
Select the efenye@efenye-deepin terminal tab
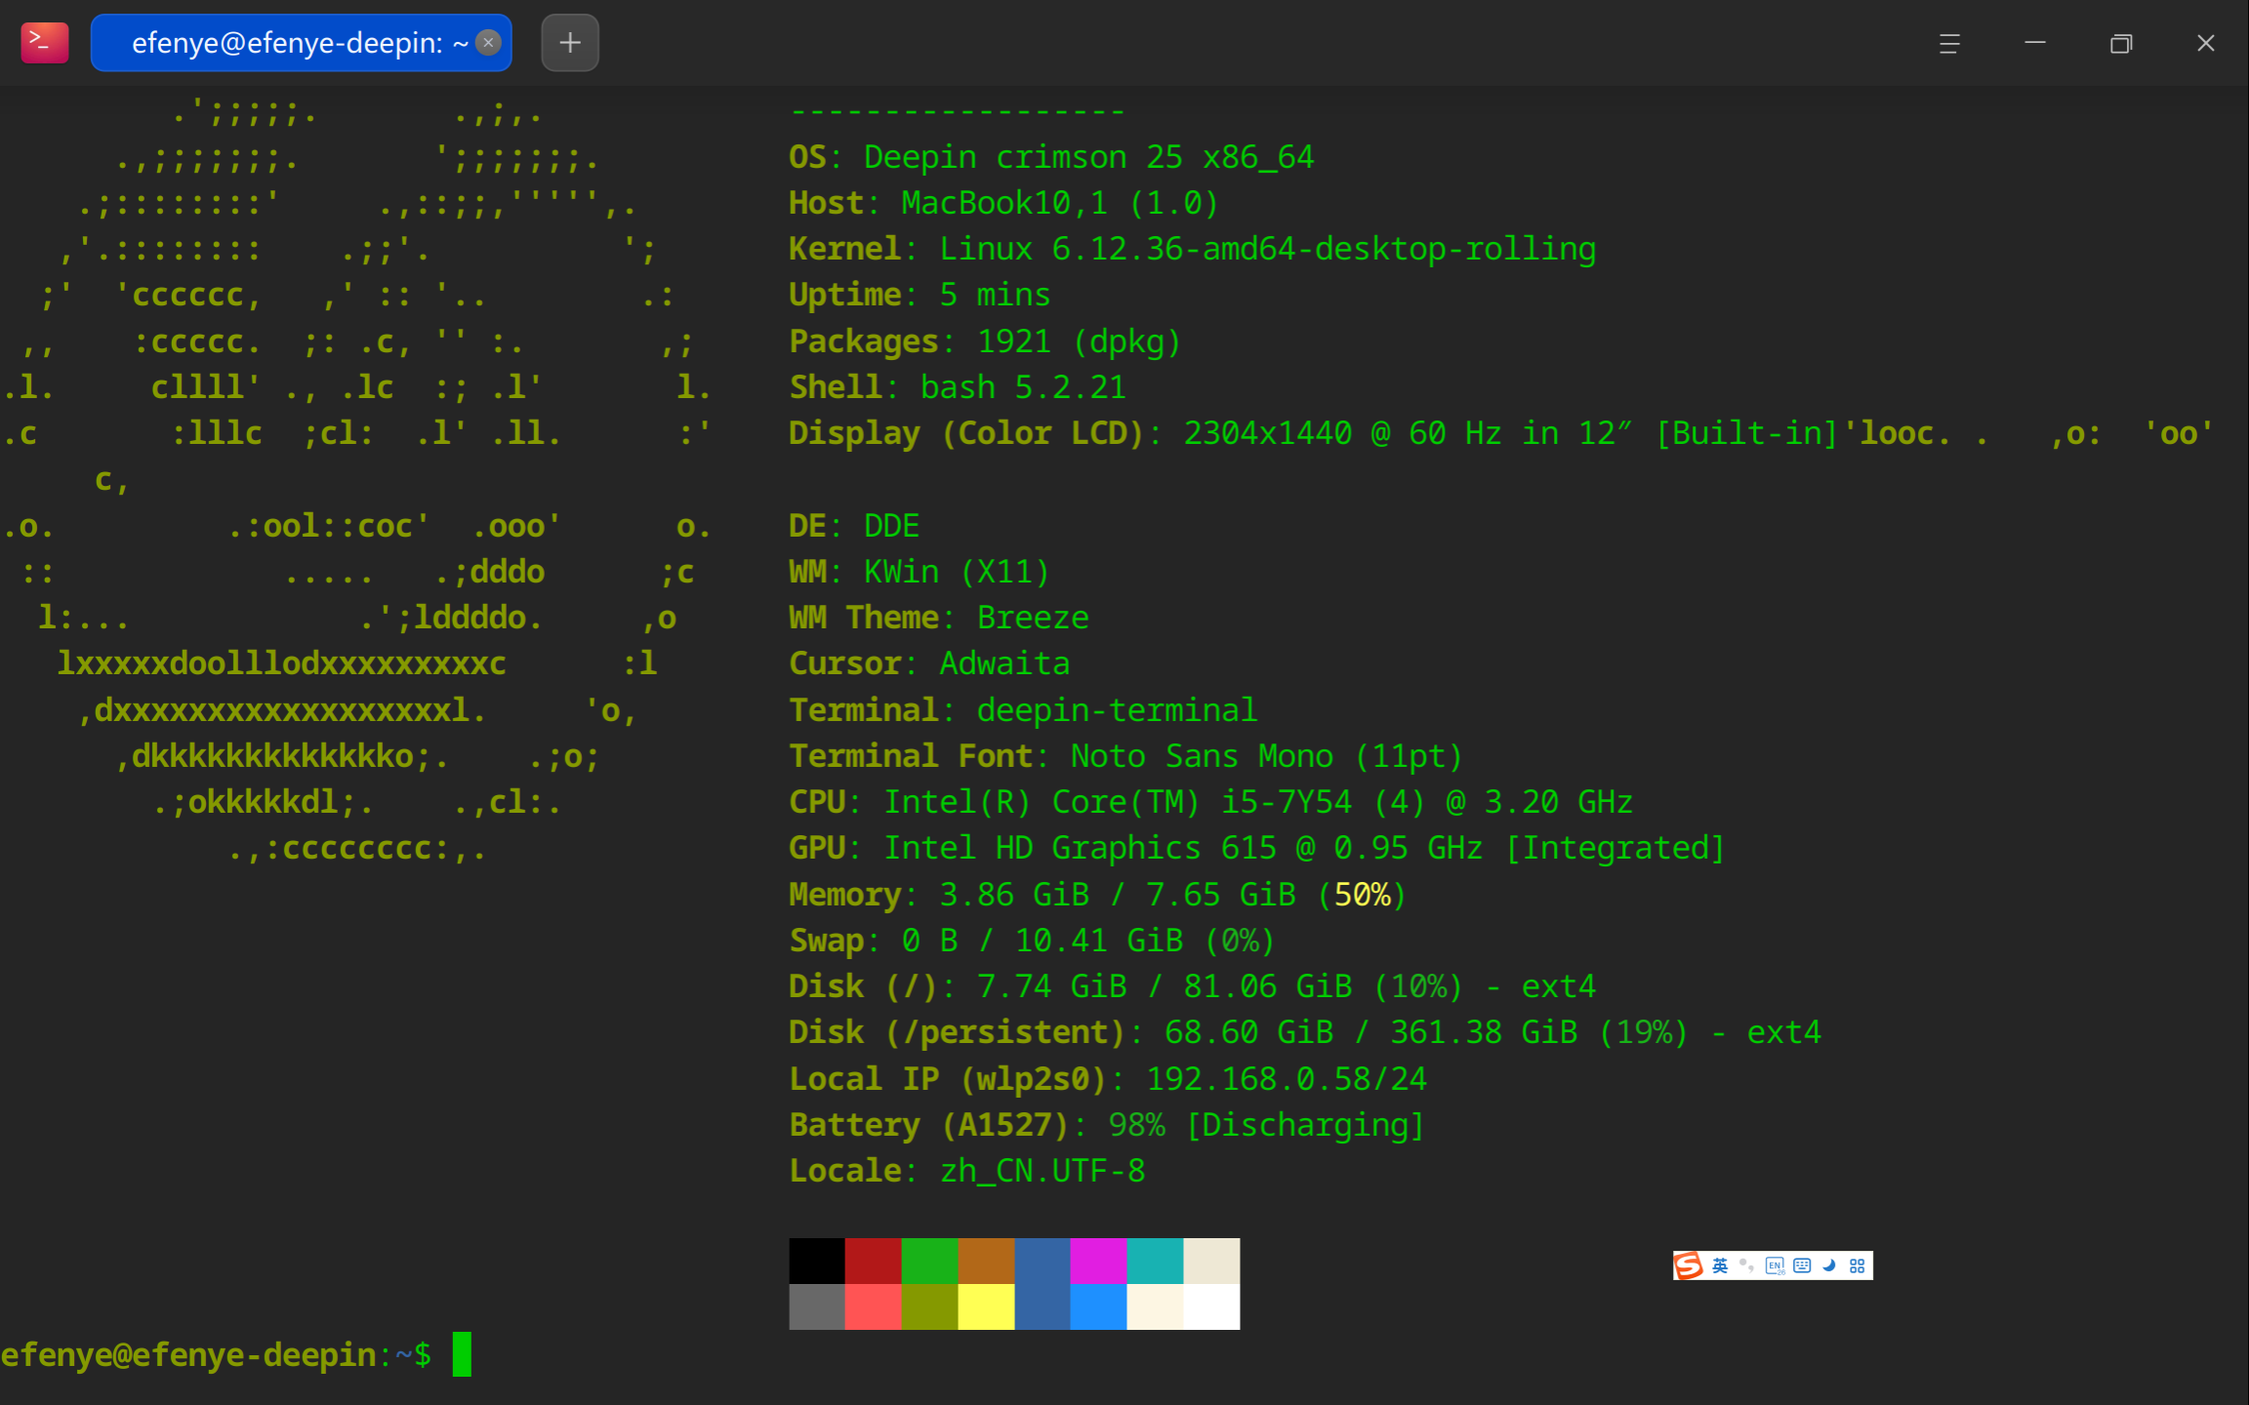(301, 42)
